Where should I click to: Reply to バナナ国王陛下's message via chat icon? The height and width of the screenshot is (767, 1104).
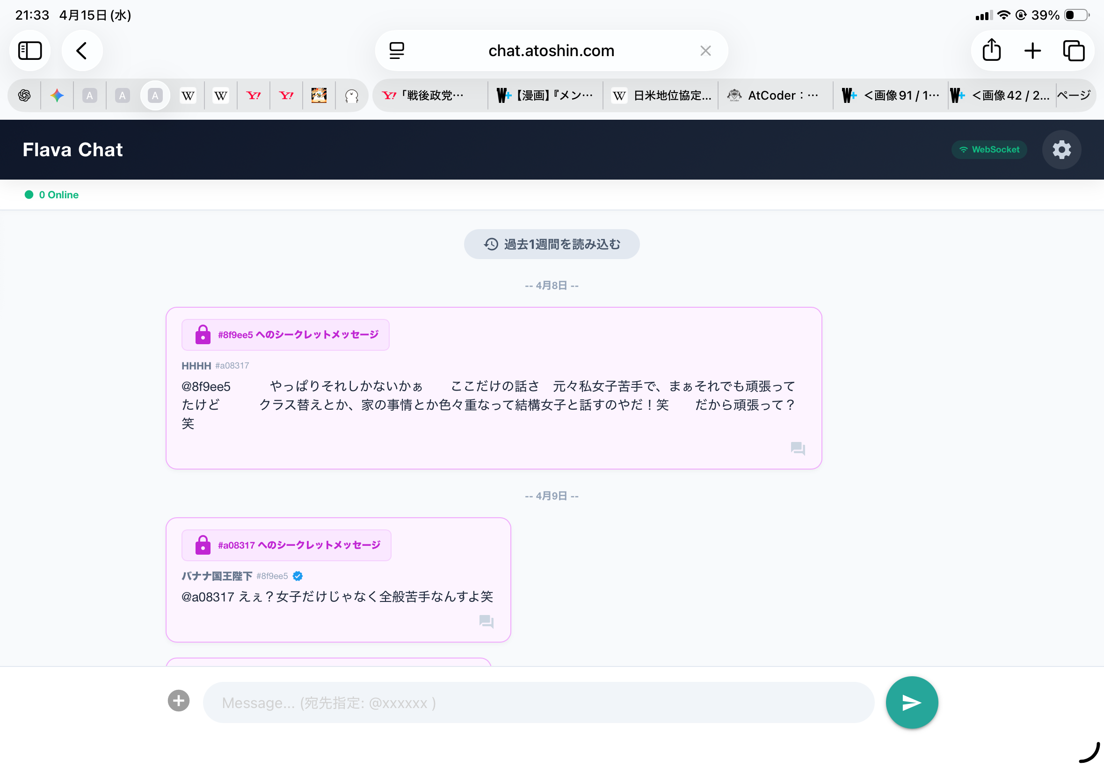[486, 622]
